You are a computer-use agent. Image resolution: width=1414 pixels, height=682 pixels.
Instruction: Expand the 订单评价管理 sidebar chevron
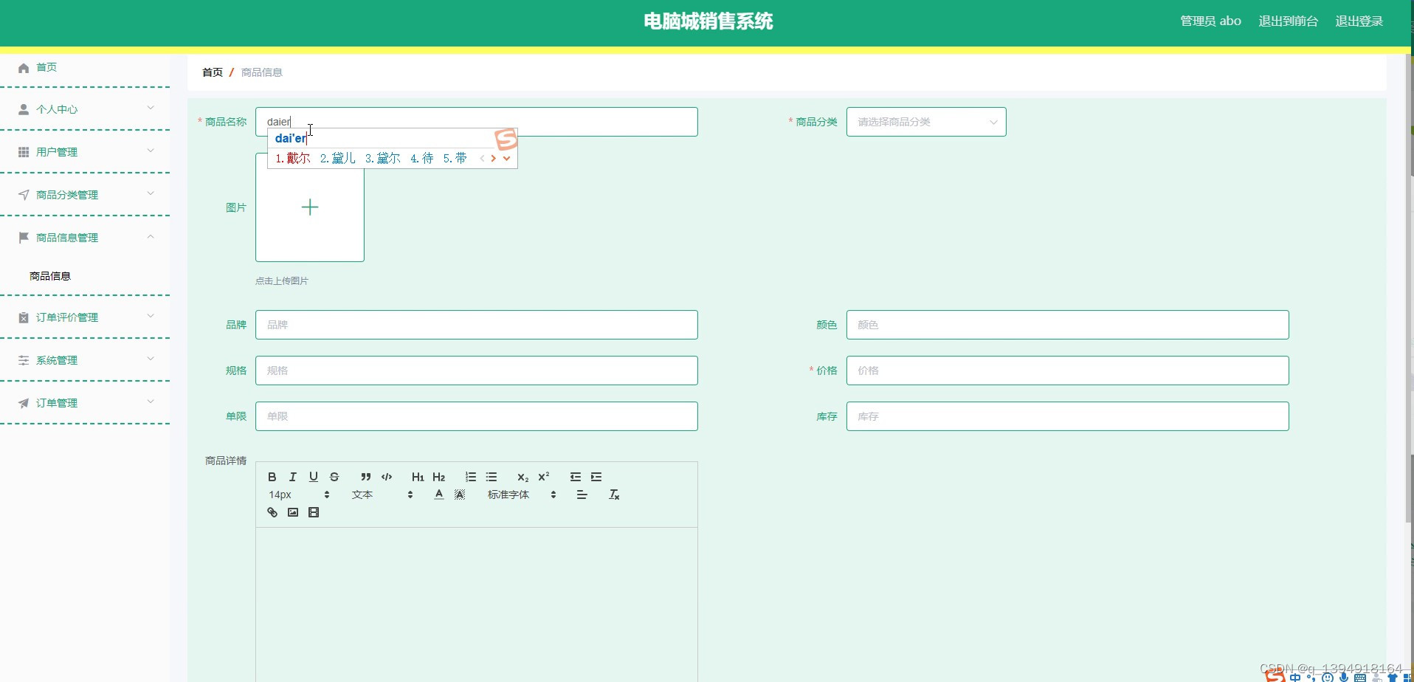[x=151, y=317]
